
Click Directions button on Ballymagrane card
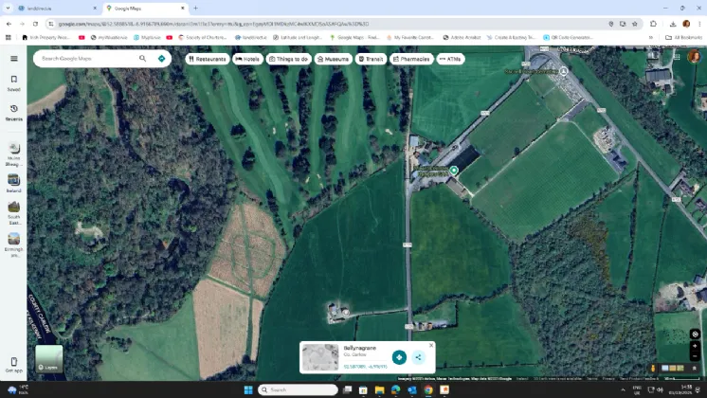pos(399,357)
